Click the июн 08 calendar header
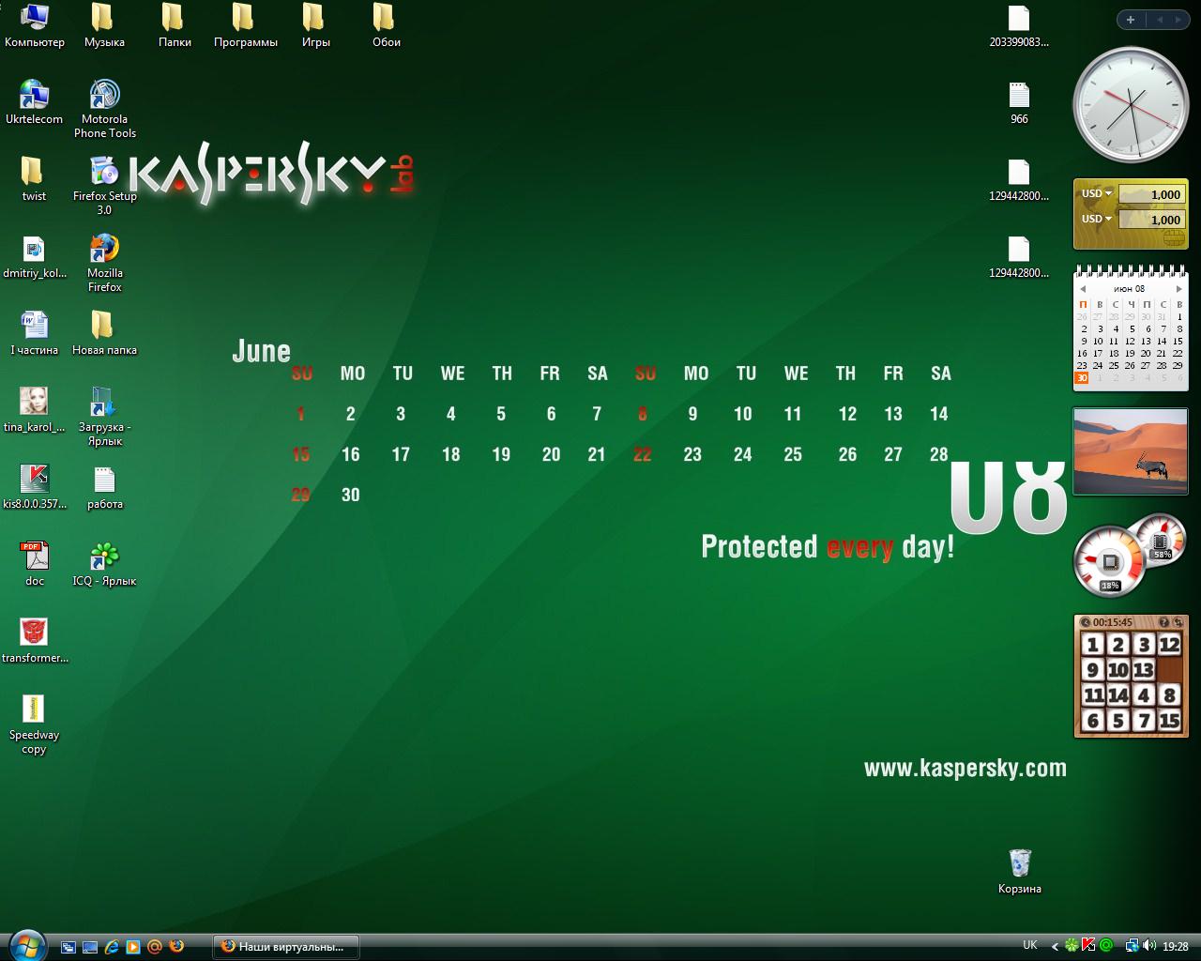The image size is (1201, 961). click(x=1130, y=289)
